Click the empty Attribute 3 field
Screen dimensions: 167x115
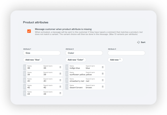pyautogui.click(x=126, y=53)
